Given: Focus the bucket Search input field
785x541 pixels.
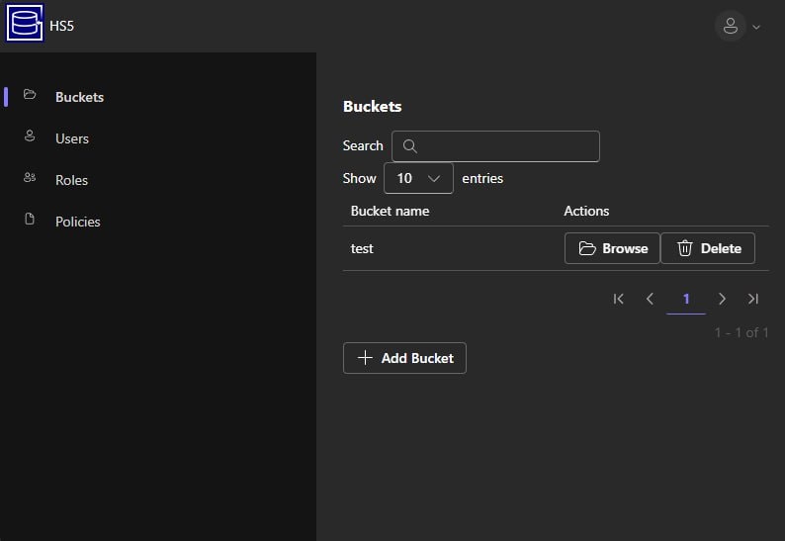Looking at the screenshot, I should [x=495, y=146].
